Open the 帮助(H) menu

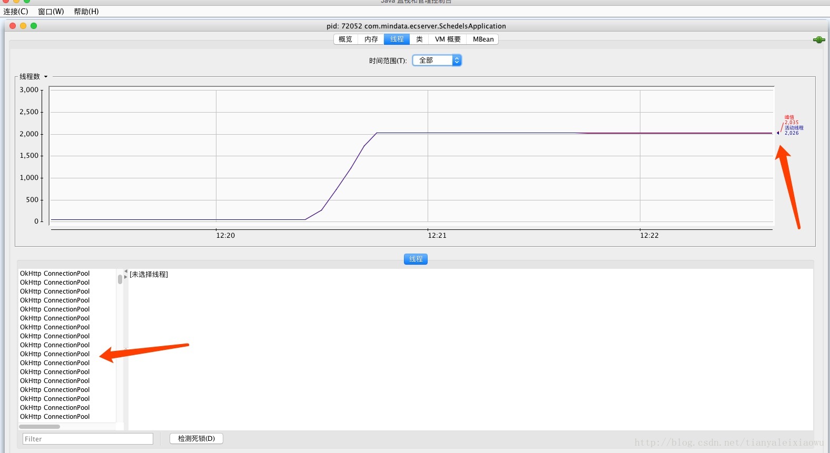[x=86, y=12]
